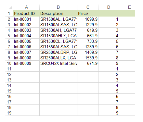143x122 pixels.
Task: Click the SR1530AHLX description cell
Action: (58, 36)
